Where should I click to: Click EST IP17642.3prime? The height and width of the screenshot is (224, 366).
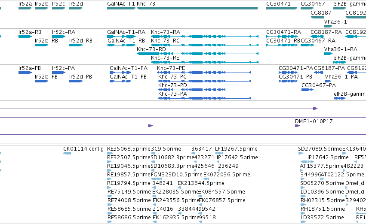328,157
